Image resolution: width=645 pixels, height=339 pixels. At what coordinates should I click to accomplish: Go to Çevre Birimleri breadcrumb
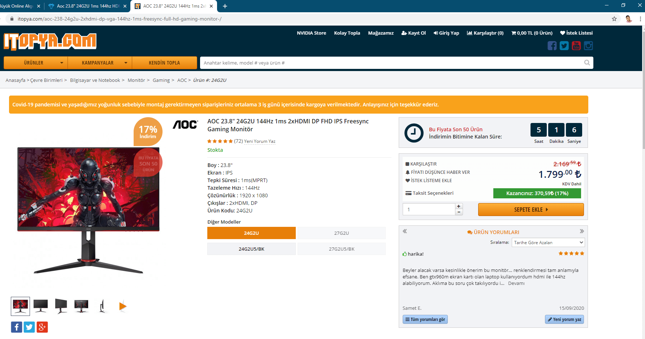click(x=46, y=80)
